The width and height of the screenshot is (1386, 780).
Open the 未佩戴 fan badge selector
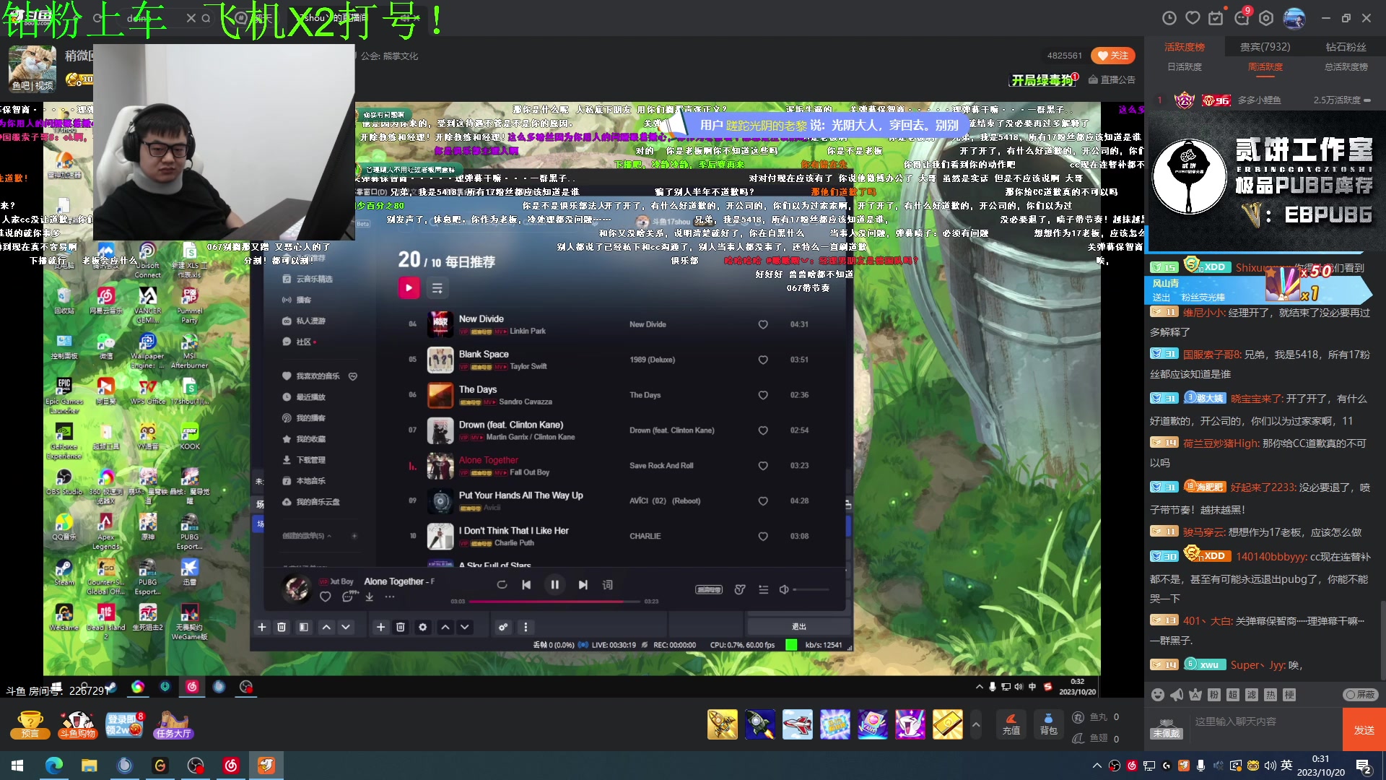(x=1166, y=728)
